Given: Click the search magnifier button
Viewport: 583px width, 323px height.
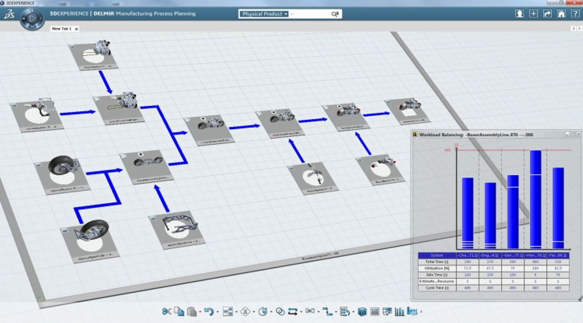Looking at the screenshot, I should pos(335,14).
